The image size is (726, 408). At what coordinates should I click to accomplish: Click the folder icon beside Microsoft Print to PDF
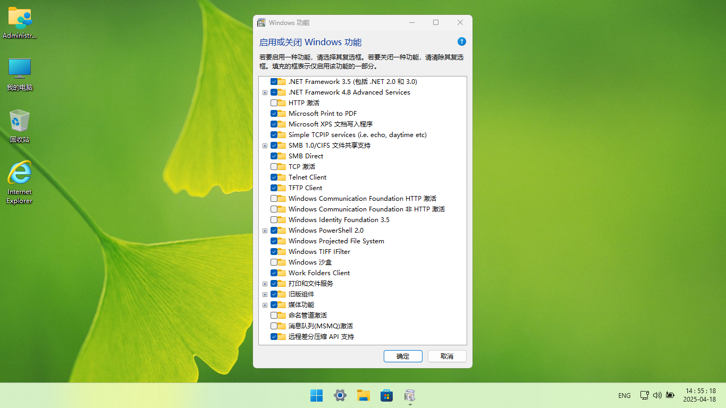pos(282,113)
